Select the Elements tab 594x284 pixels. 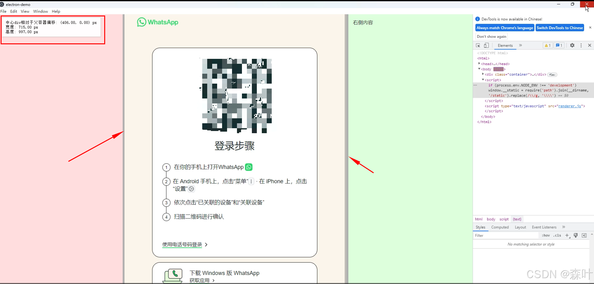coord(505,46)
